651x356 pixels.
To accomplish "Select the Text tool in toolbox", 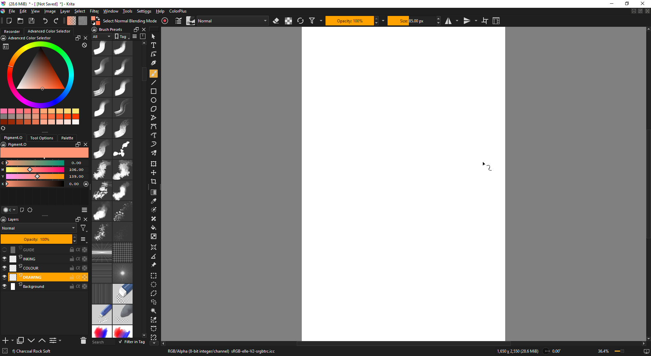I will 154,45.
